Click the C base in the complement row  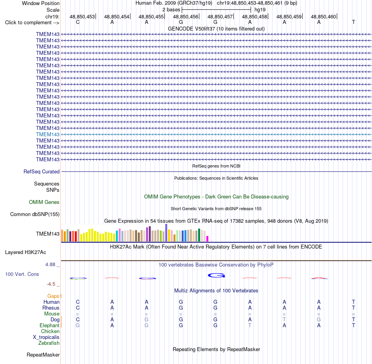tap(78, 22)
